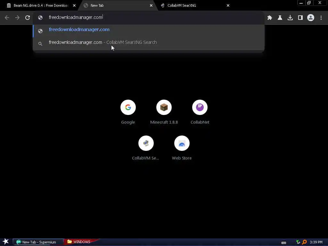328x246 pixels.
Task: Open the Minecraft 1.8.8 shortcut
Action: coord(164,112)
